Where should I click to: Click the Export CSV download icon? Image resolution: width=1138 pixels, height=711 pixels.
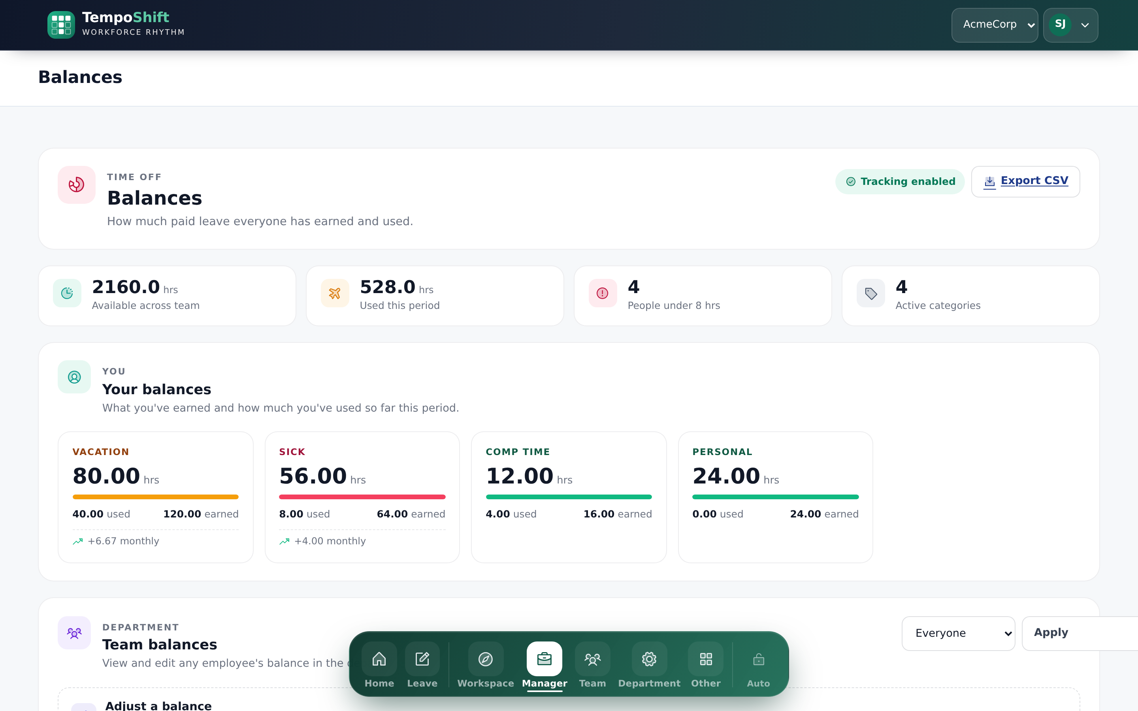coord(989,182)
